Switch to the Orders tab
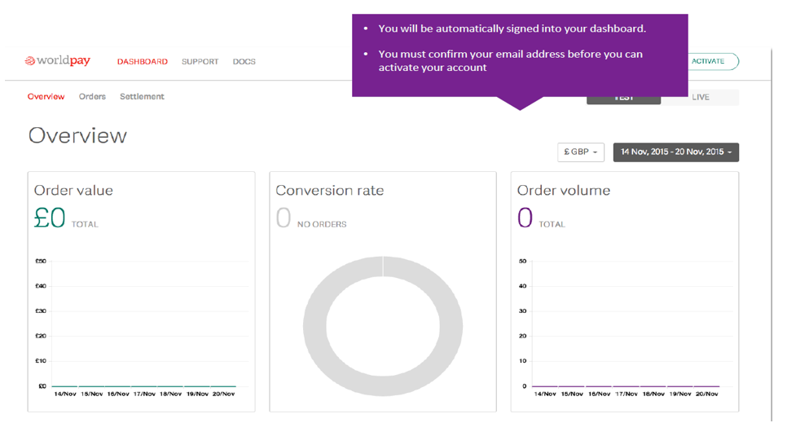 (x=92, y=96)
